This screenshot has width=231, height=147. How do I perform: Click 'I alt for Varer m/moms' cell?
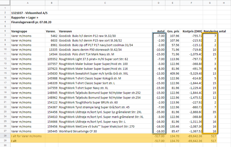(x=26, y=136)
